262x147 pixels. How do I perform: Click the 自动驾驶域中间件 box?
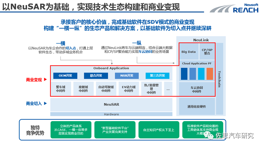tap(106, 89)
